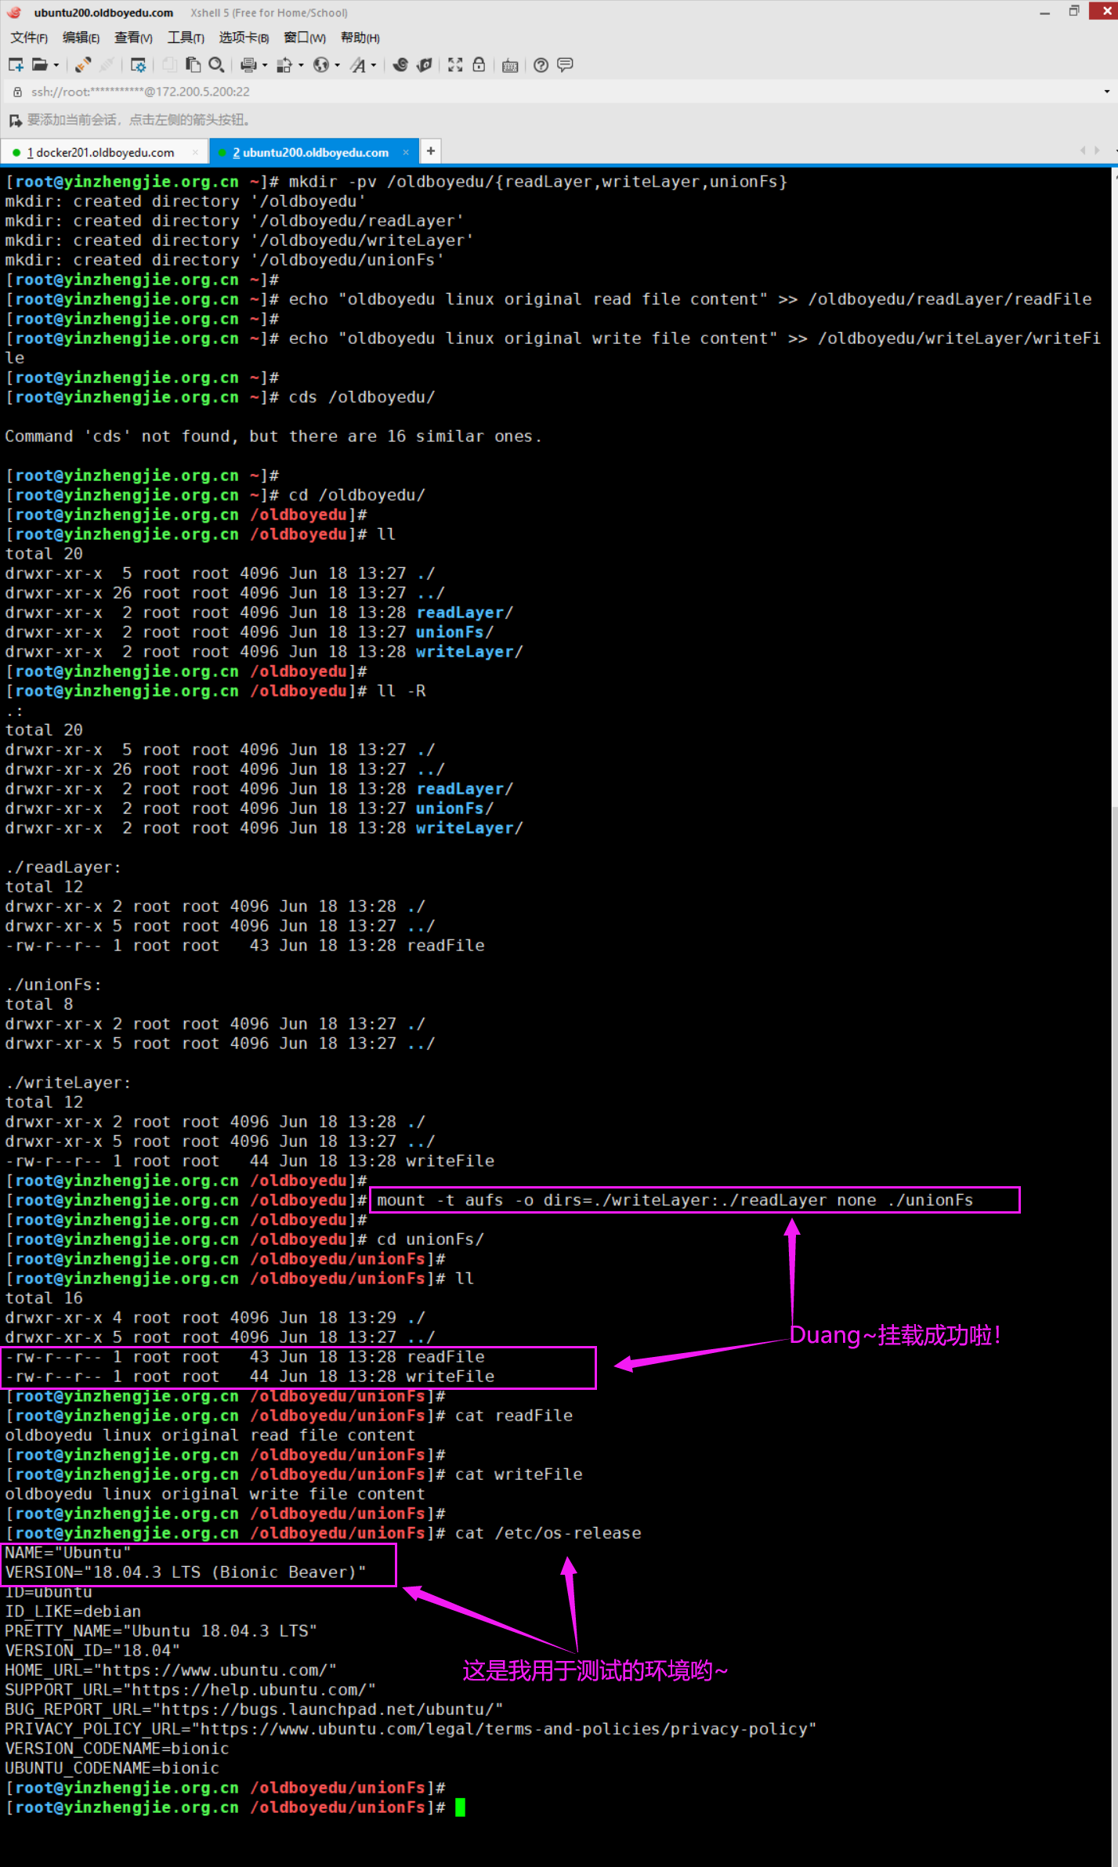This screenshot has width=1118, height=1867.
Task: Close the docker201.oldboyedu.com tab
Action: coord(196,153)
